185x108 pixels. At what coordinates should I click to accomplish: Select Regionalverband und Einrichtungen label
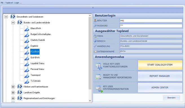point(39,98)
